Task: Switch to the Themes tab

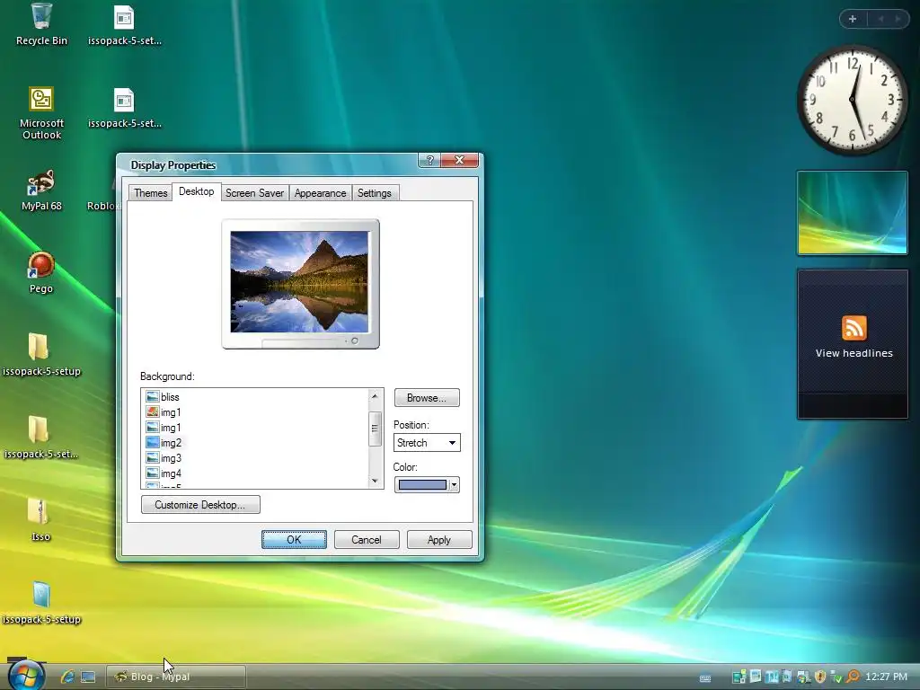Action: [x=151, y=193]
